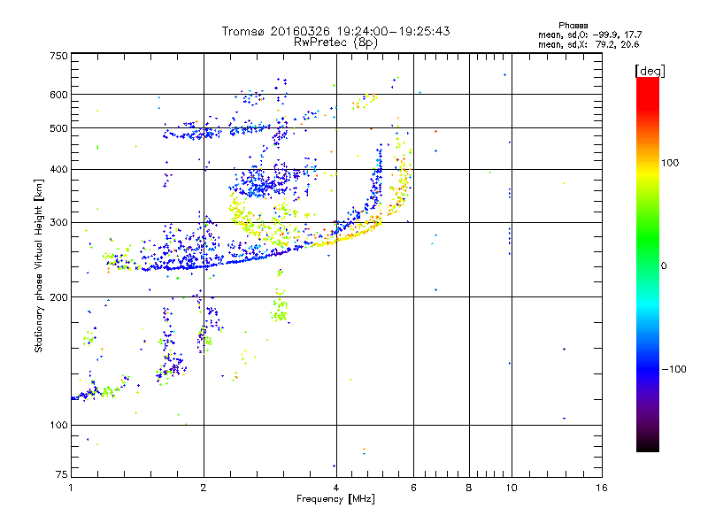Image resolution: width=708 pixels, height=531 pixels.
Task: Click the y-axis tick label '100'
Action: coord(58,426)
